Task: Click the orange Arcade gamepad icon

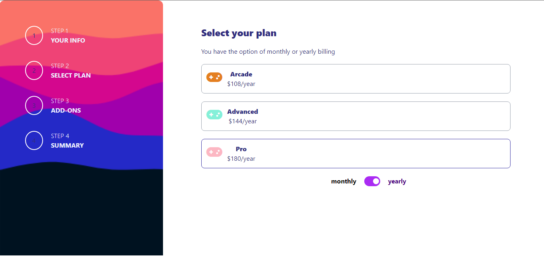Action: 214,77
